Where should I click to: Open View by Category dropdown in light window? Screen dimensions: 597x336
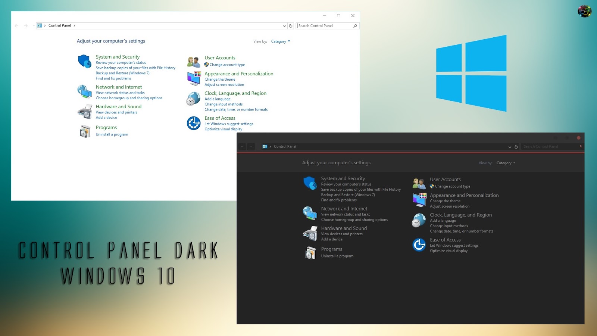280,41
